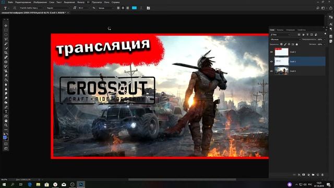Screen dimensions: 334x188
Task: Toggle layer filtering switch on or off
Action: click(325, 34)
